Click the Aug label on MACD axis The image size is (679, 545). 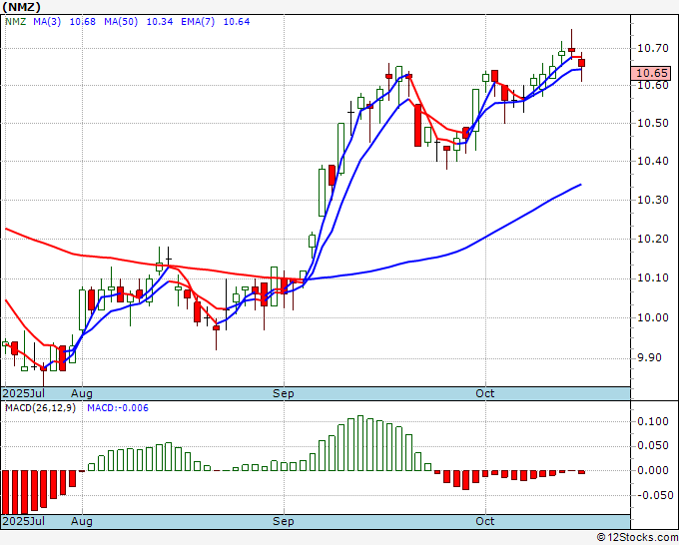point(82,521)
